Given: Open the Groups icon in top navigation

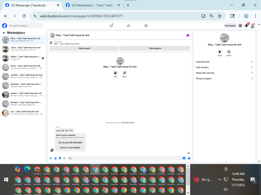Looking at the screenshot, I should point(146,25).
